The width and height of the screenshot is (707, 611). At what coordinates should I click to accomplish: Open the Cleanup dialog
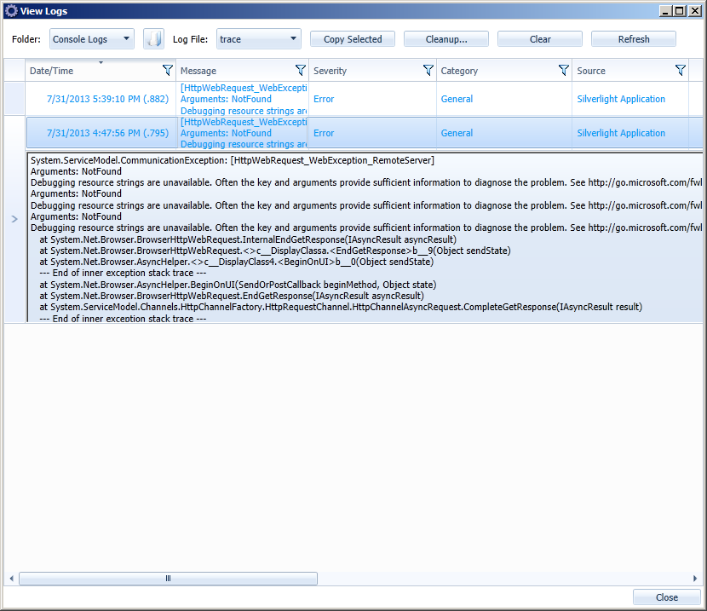[445, 39]
